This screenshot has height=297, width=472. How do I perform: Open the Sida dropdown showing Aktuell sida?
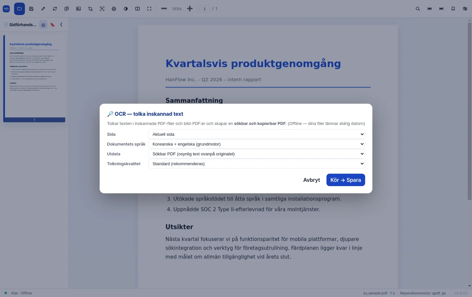257,134
